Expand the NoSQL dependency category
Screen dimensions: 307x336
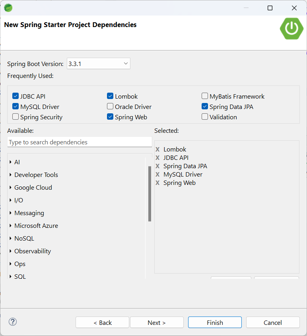point(10,238)
